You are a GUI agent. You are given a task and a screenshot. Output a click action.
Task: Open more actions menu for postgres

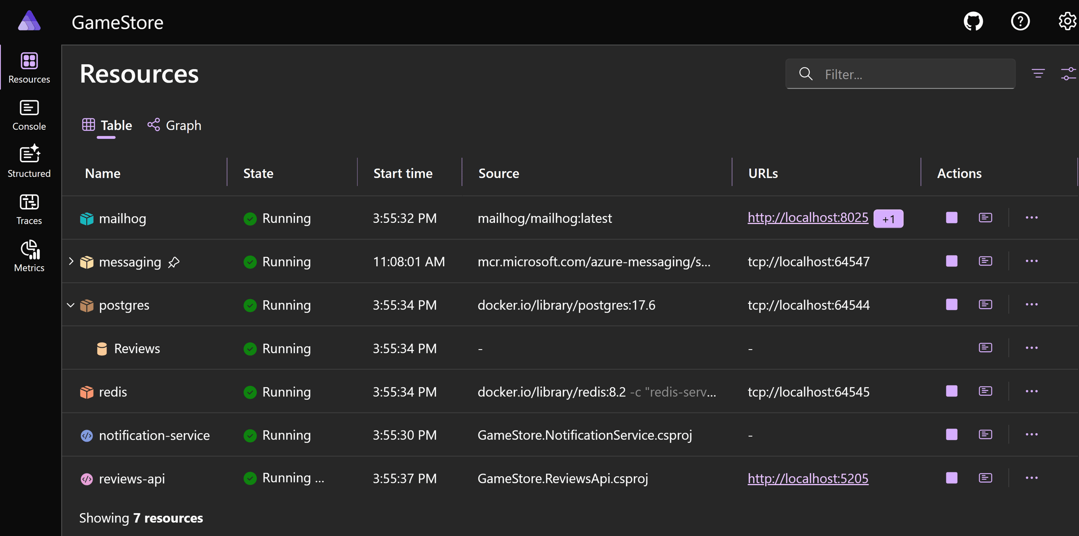(1031, 305)
